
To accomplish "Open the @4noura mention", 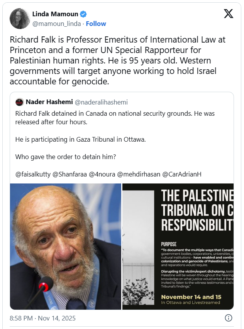I will (102, 174).
